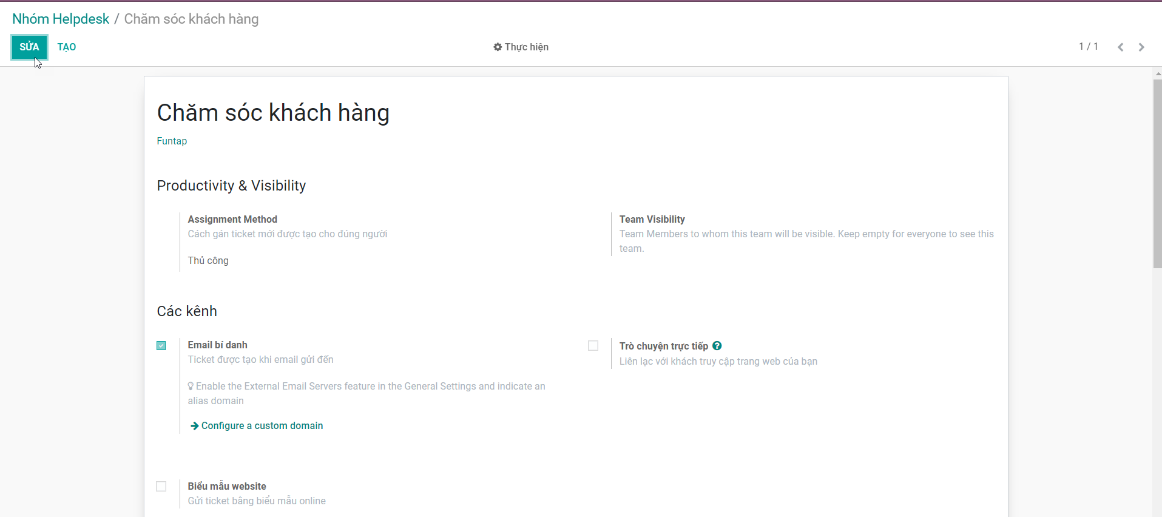Open the Thực hiện action dropdown

[x=521, y=47]
